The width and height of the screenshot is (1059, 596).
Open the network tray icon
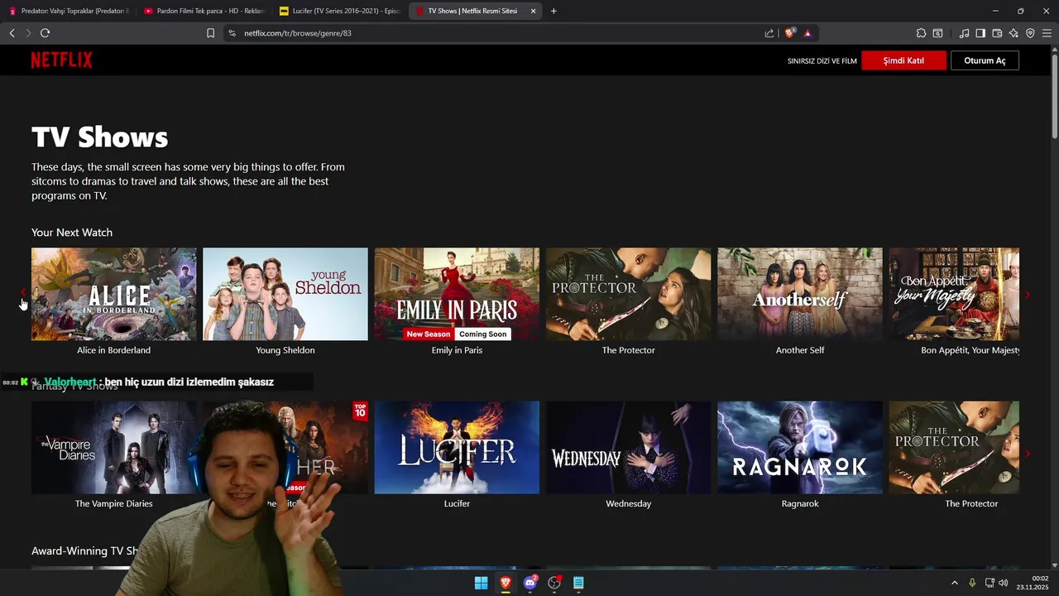tap(990, 583)
